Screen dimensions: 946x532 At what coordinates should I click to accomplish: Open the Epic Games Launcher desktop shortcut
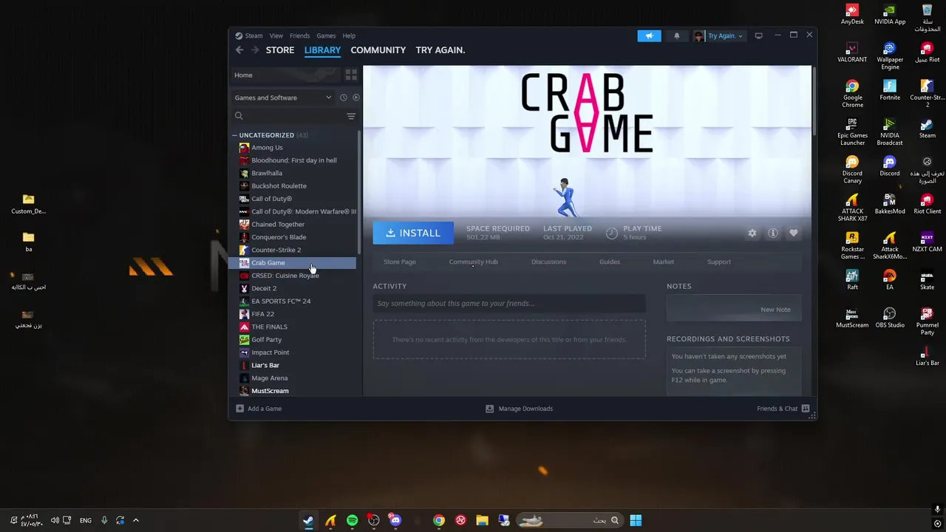[x=852, y=132]
